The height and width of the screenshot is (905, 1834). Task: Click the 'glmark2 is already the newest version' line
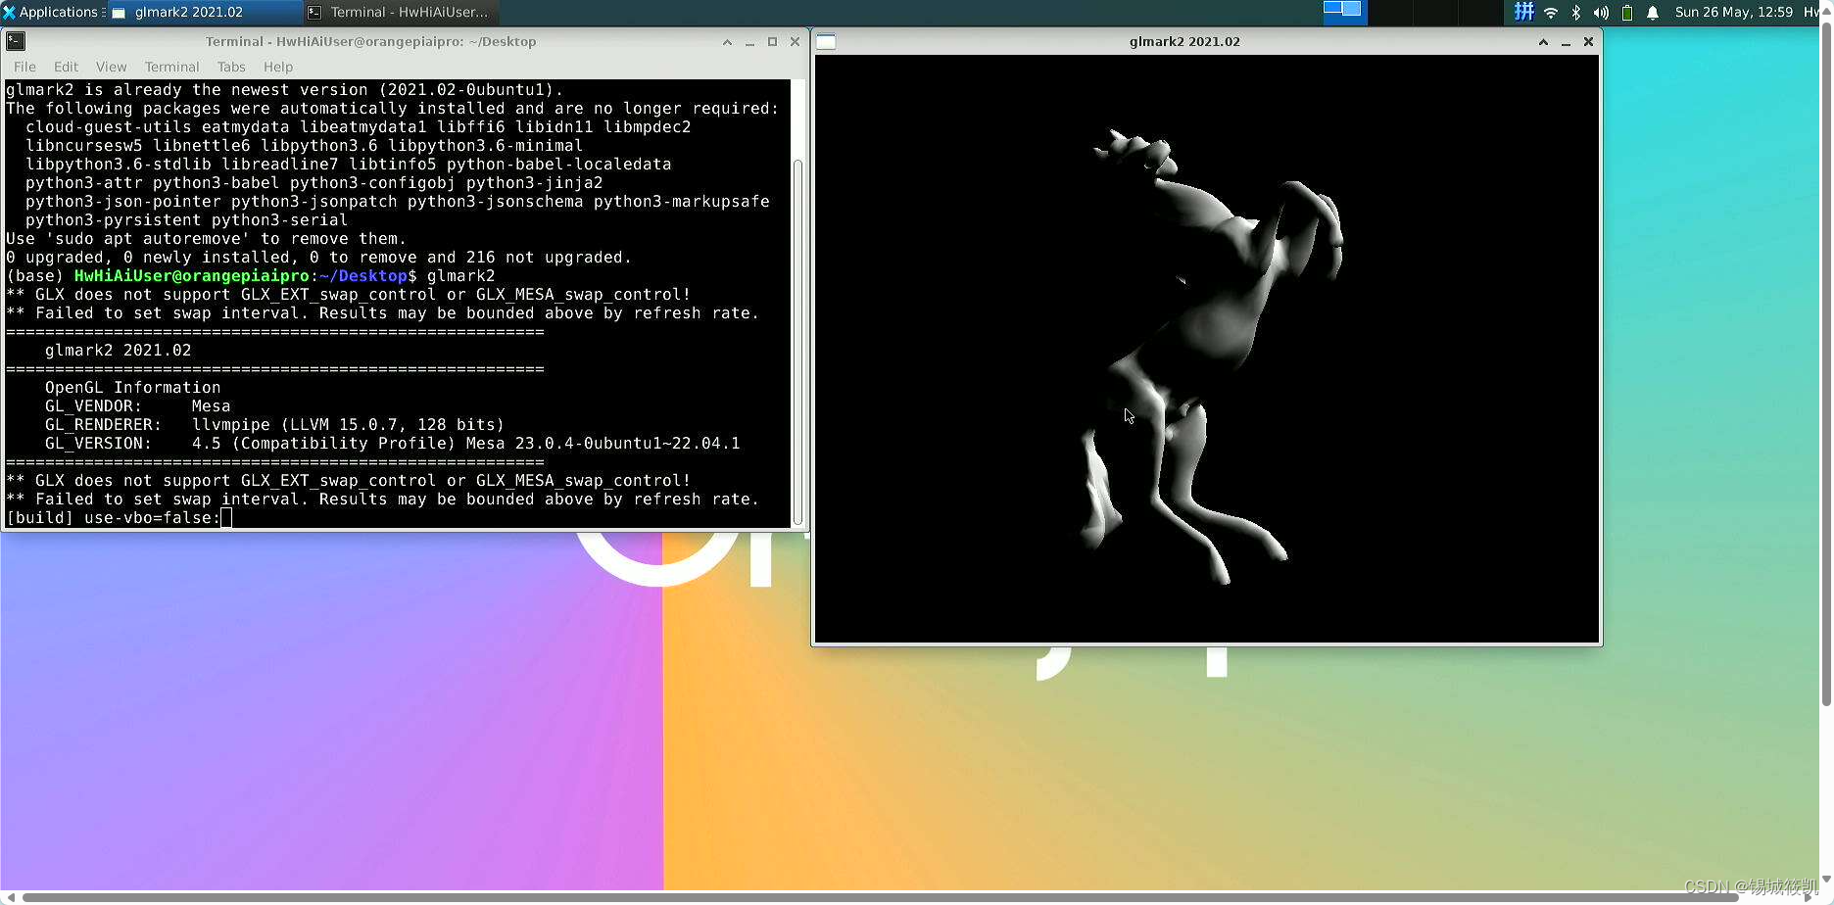pyautogui.click(x=284, y=89)
